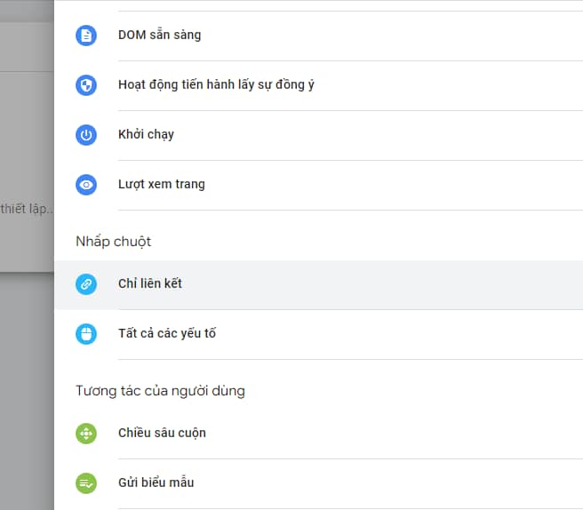Click the Gửi biểu mẫu form icon
The height and width of the screenshot is (510, 583).
point(86,483)
